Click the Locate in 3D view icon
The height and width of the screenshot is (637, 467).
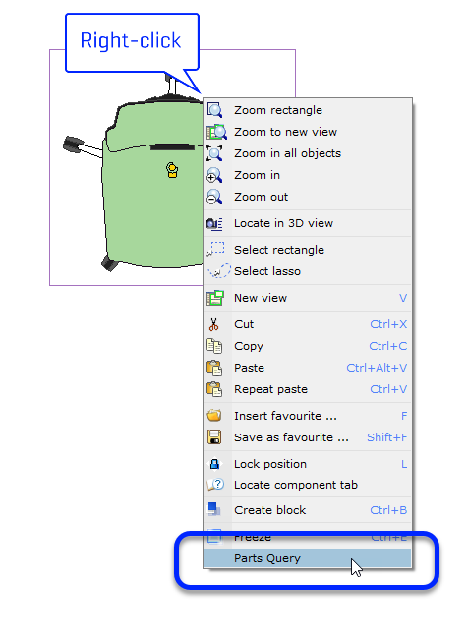tap(214, 223)
